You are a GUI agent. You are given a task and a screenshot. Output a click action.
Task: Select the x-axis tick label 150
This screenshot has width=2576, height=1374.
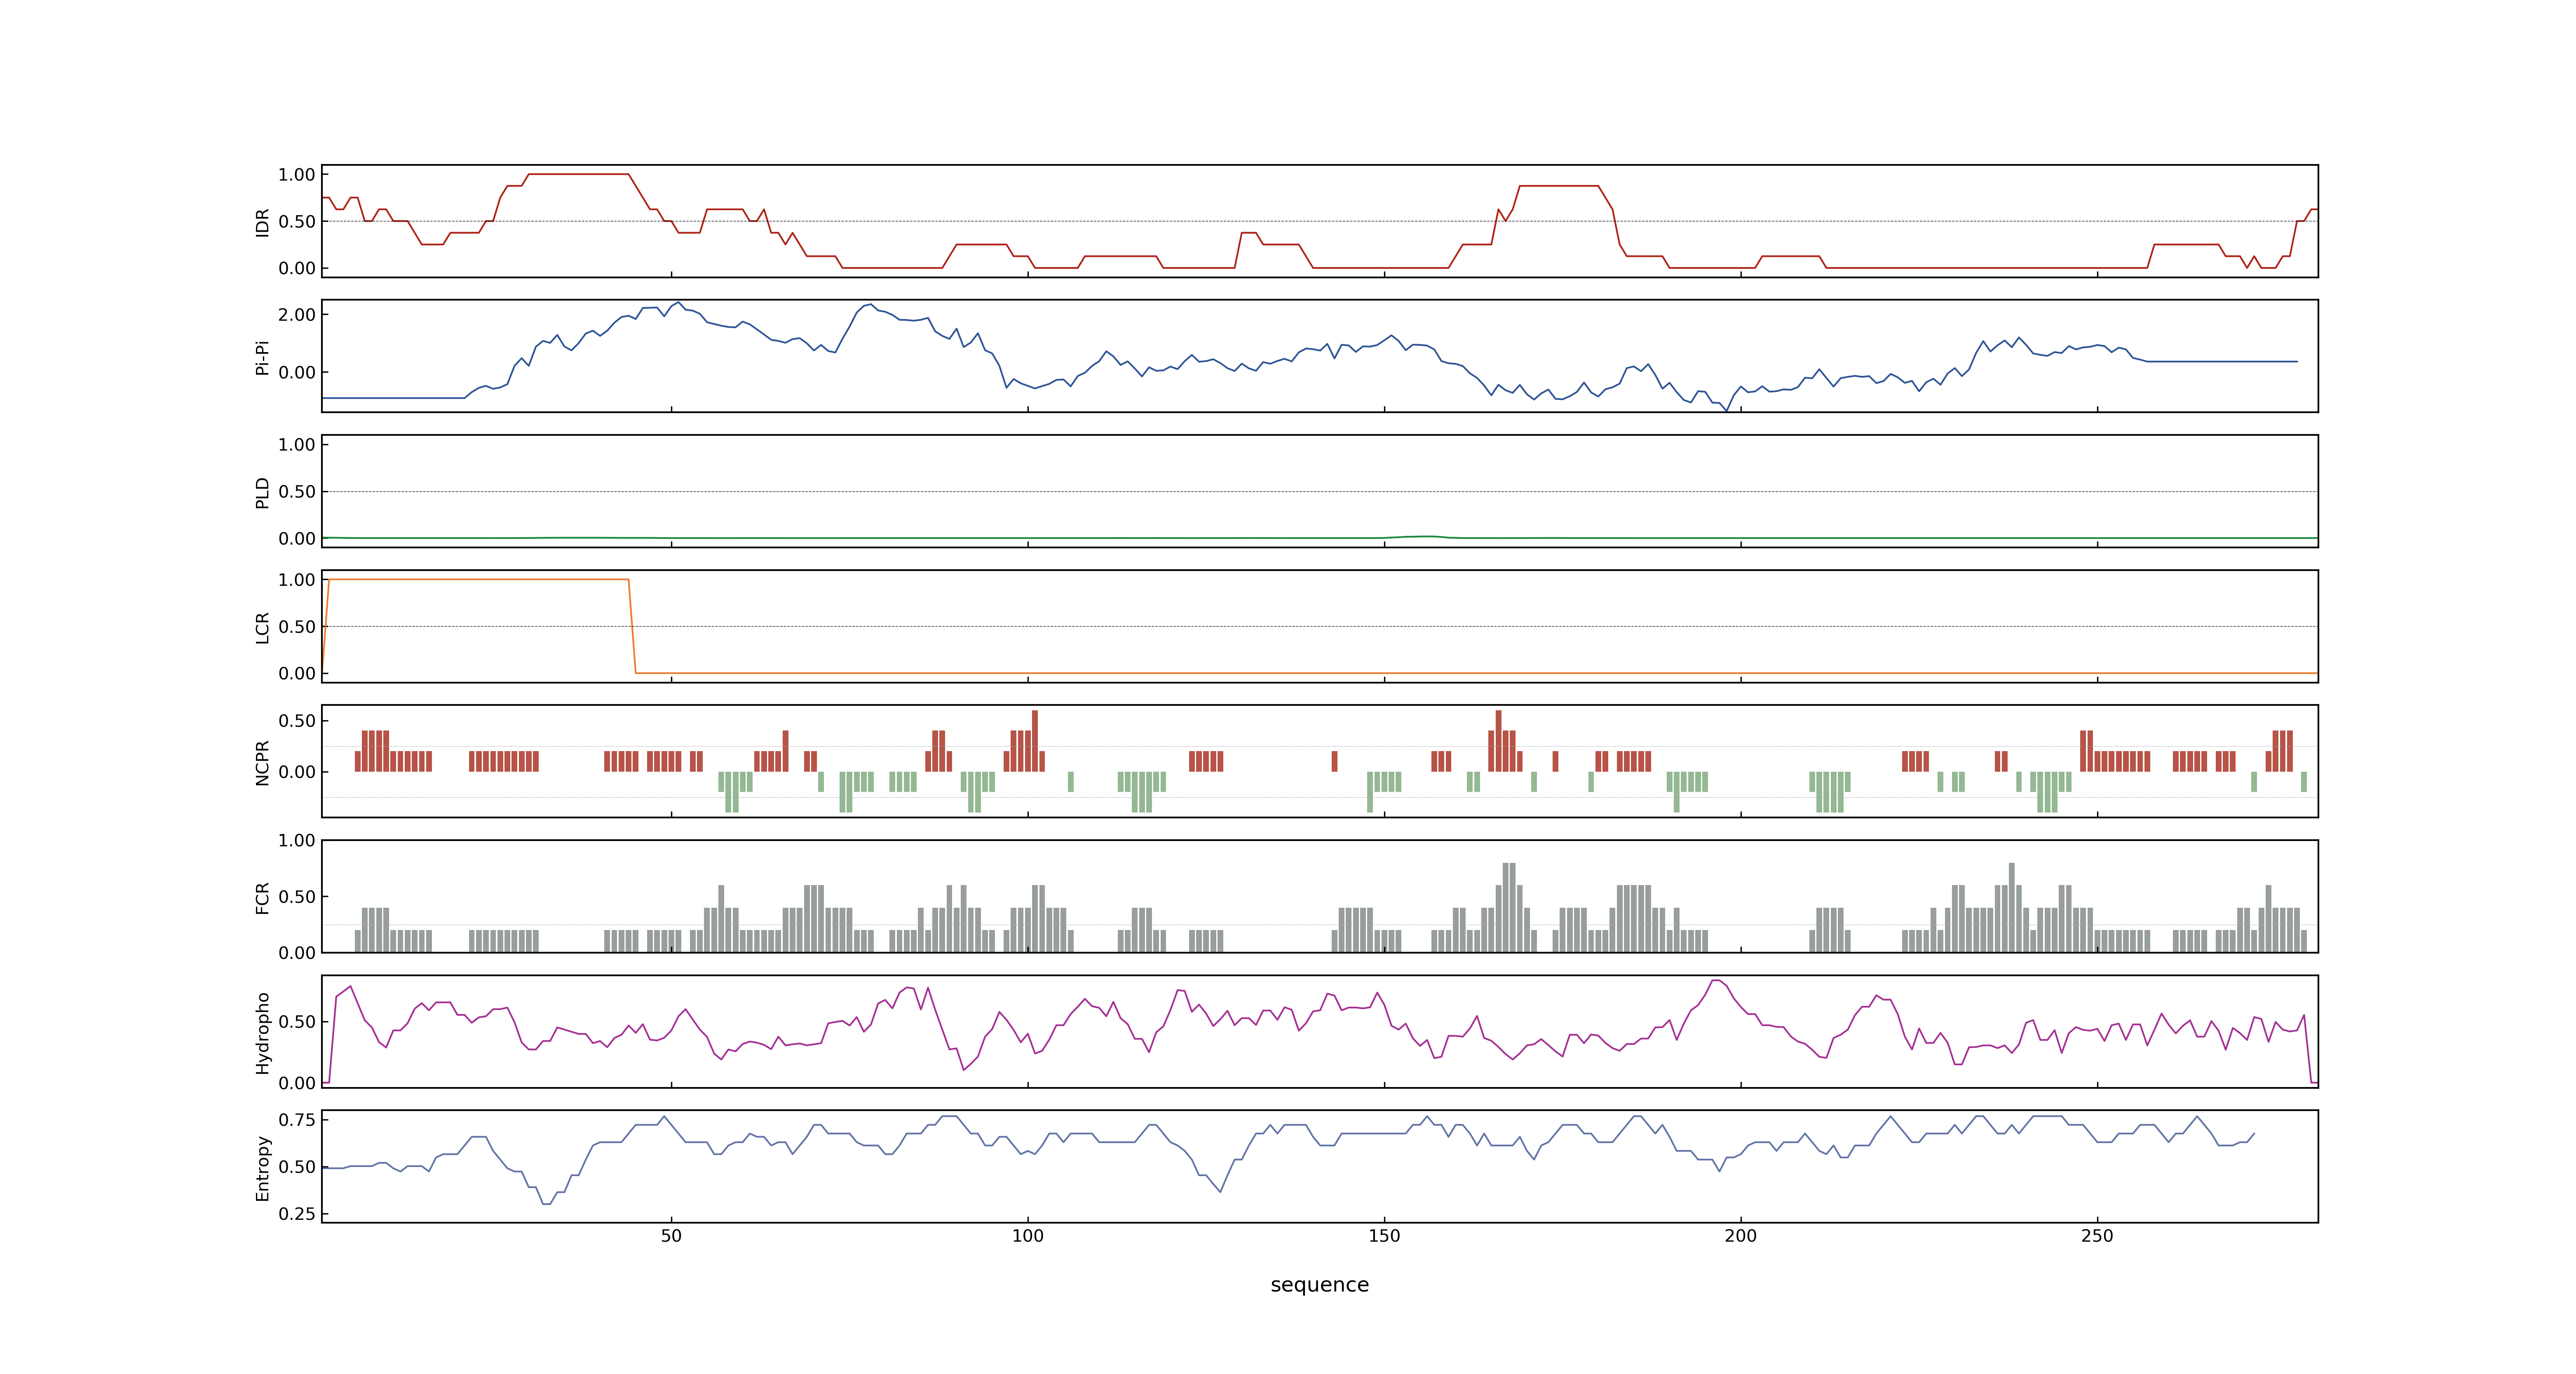(x=1384, y=1236)
